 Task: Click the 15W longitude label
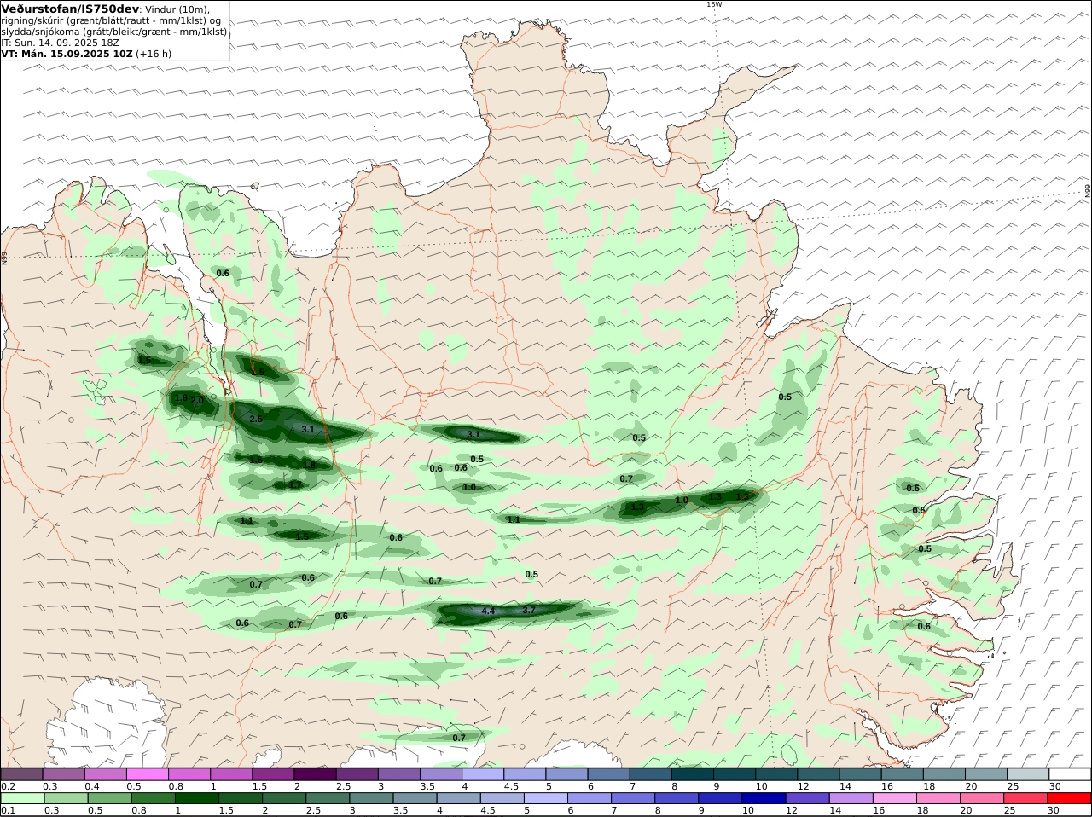click(714, 4)
